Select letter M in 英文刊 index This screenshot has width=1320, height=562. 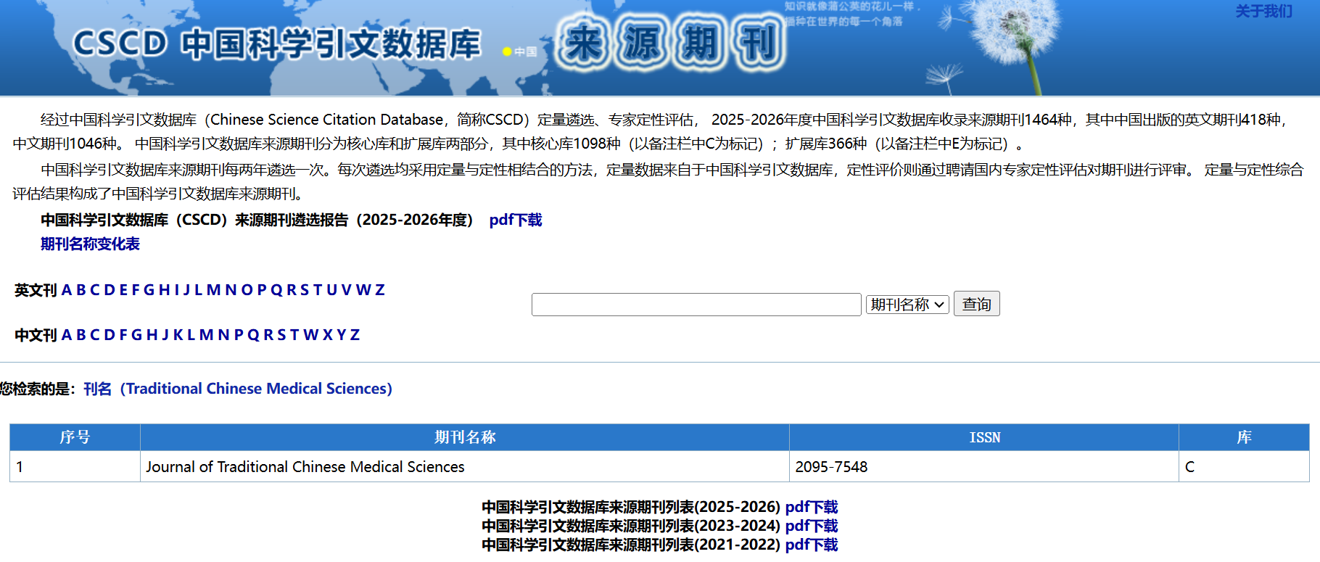point(213,290)
